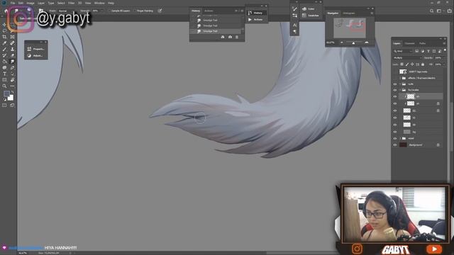
Task: Select the Eyedropper tool
Action: click(4, 43)
